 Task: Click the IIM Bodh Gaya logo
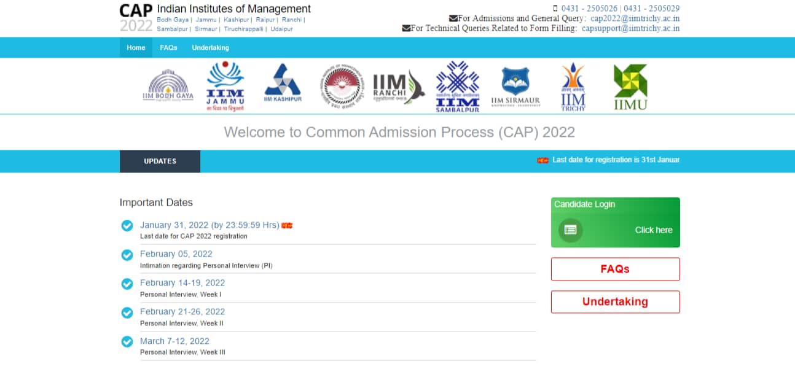pyautogui.click(x=168, y=85)
